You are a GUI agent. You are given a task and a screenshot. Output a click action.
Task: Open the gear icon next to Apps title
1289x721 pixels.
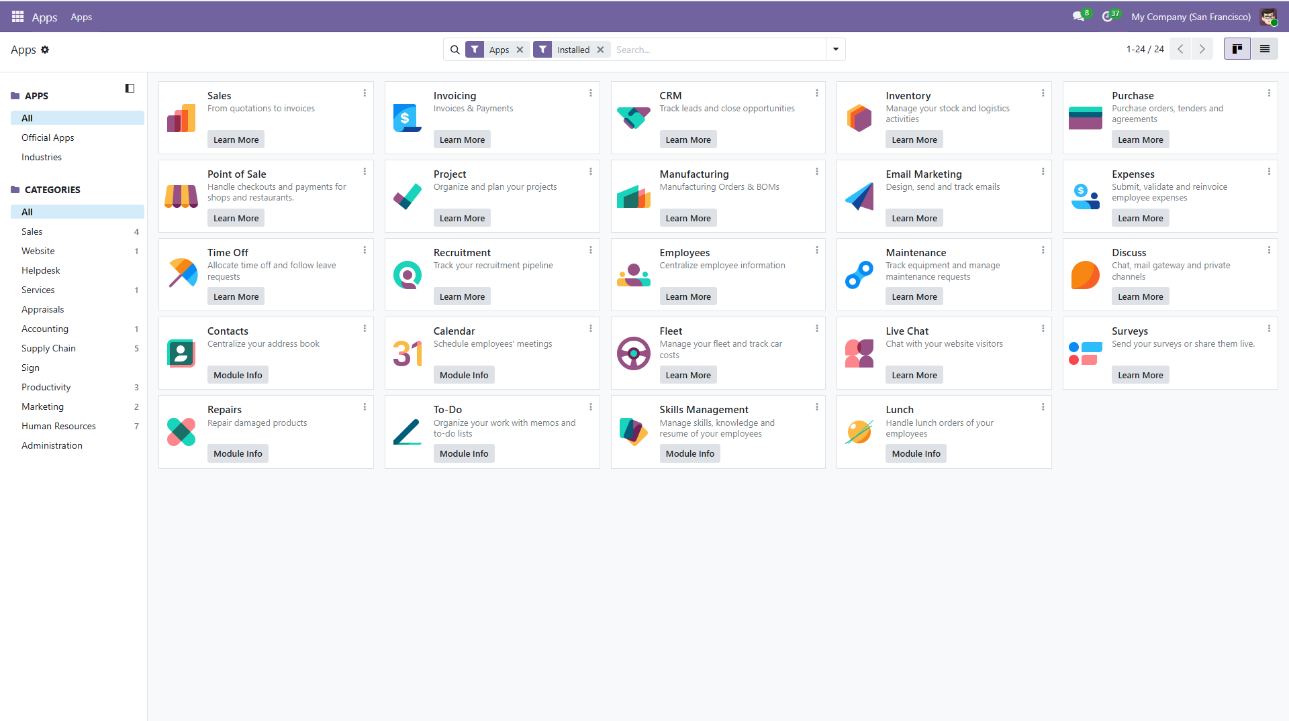(x=45, y=50)
